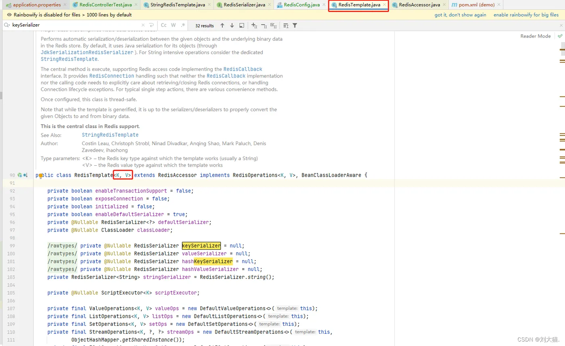
Task: Select all occurrences icon
Action: [273, 25]
